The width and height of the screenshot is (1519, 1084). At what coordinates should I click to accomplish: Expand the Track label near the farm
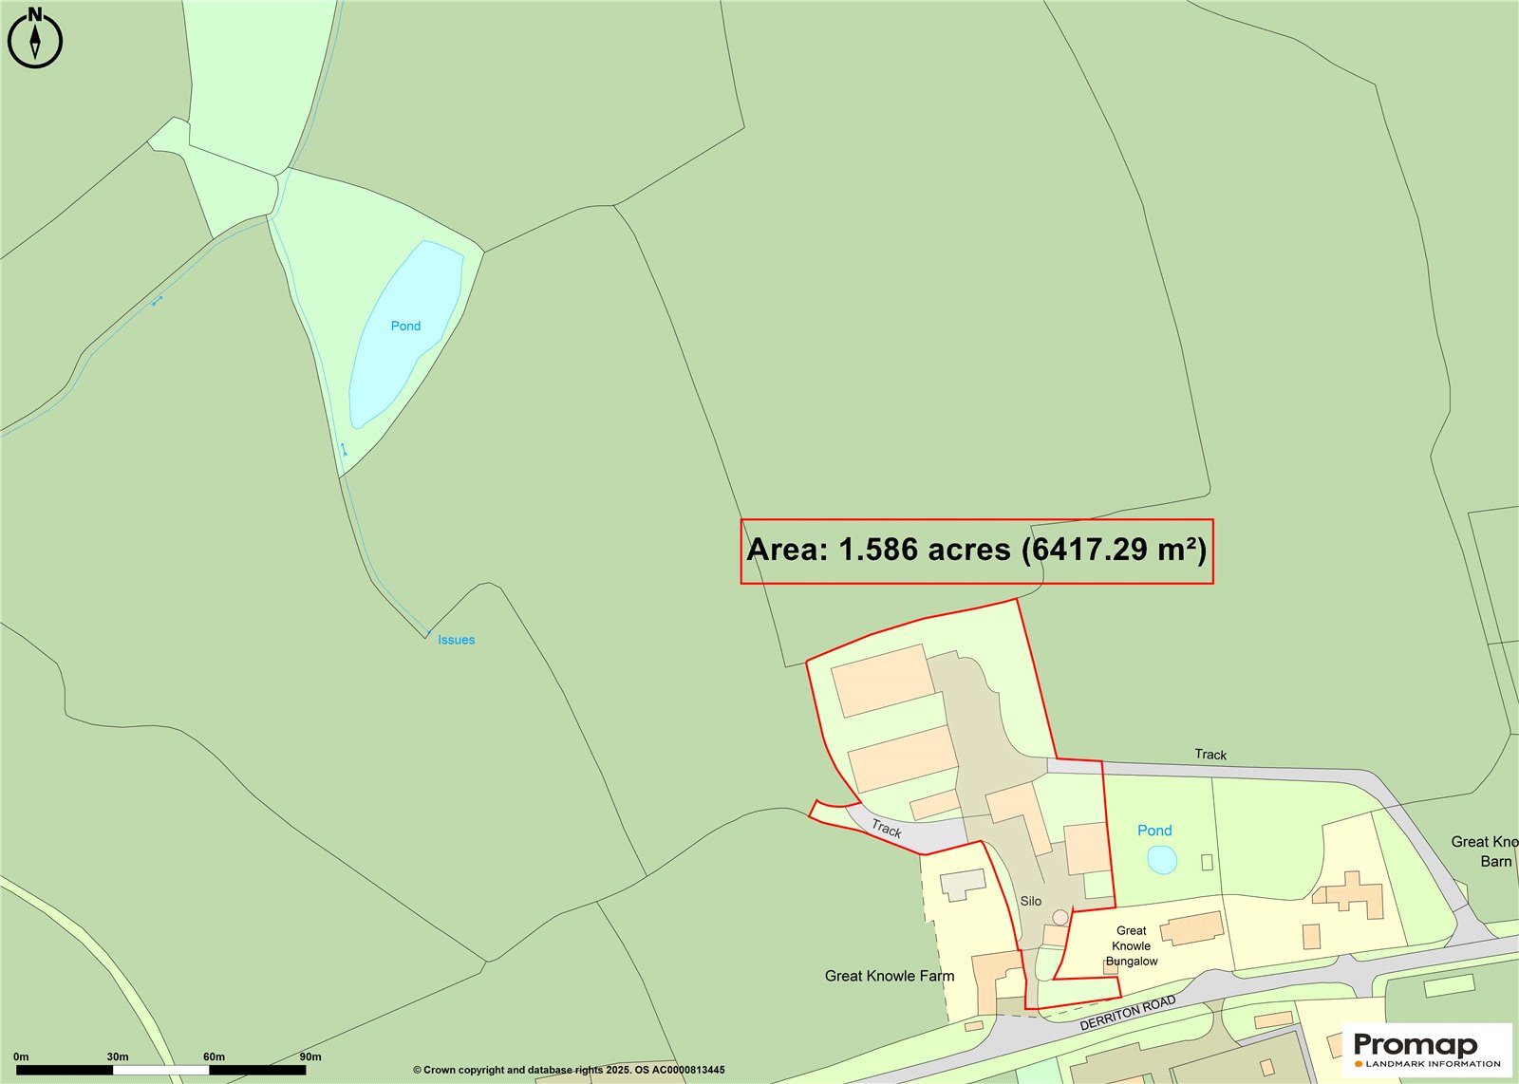coord(887,829)
